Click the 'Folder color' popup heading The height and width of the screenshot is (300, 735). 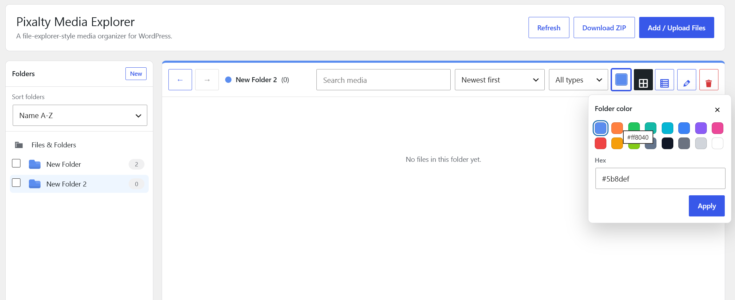click(x=613, y=109)
